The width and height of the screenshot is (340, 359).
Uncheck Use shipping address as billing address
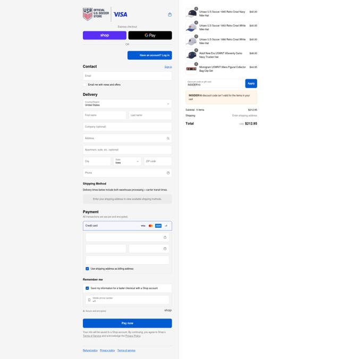click(x=87, y=269)
